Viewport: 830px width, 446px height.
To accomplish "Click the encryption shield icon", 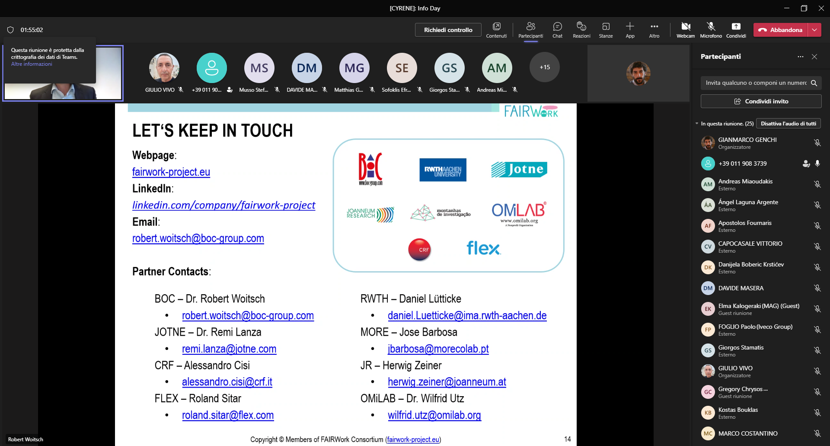I will click(10, 30).
